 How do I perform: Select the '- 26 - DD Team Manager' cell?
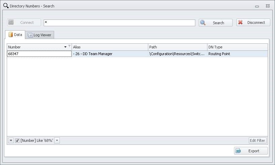(110, 54)
